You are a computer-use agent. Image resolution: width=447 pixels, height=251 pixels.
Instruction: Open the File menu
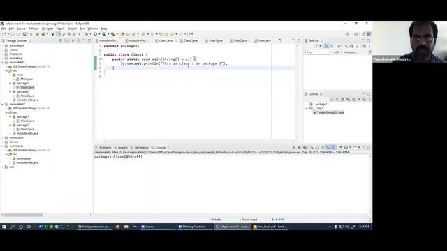[x=3, y=29]
